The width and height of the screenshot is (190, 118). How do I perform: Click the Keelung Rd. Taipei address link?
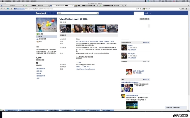click(x=95, y=41)
